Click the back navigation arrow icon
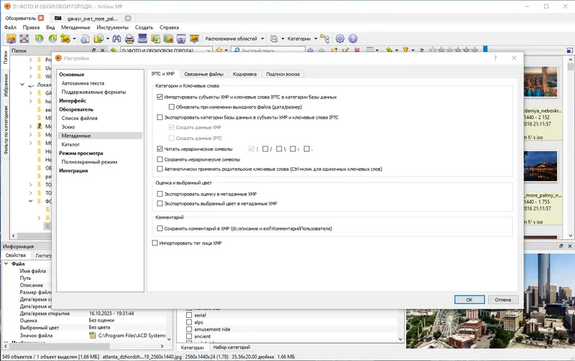 tap(310, 50)
